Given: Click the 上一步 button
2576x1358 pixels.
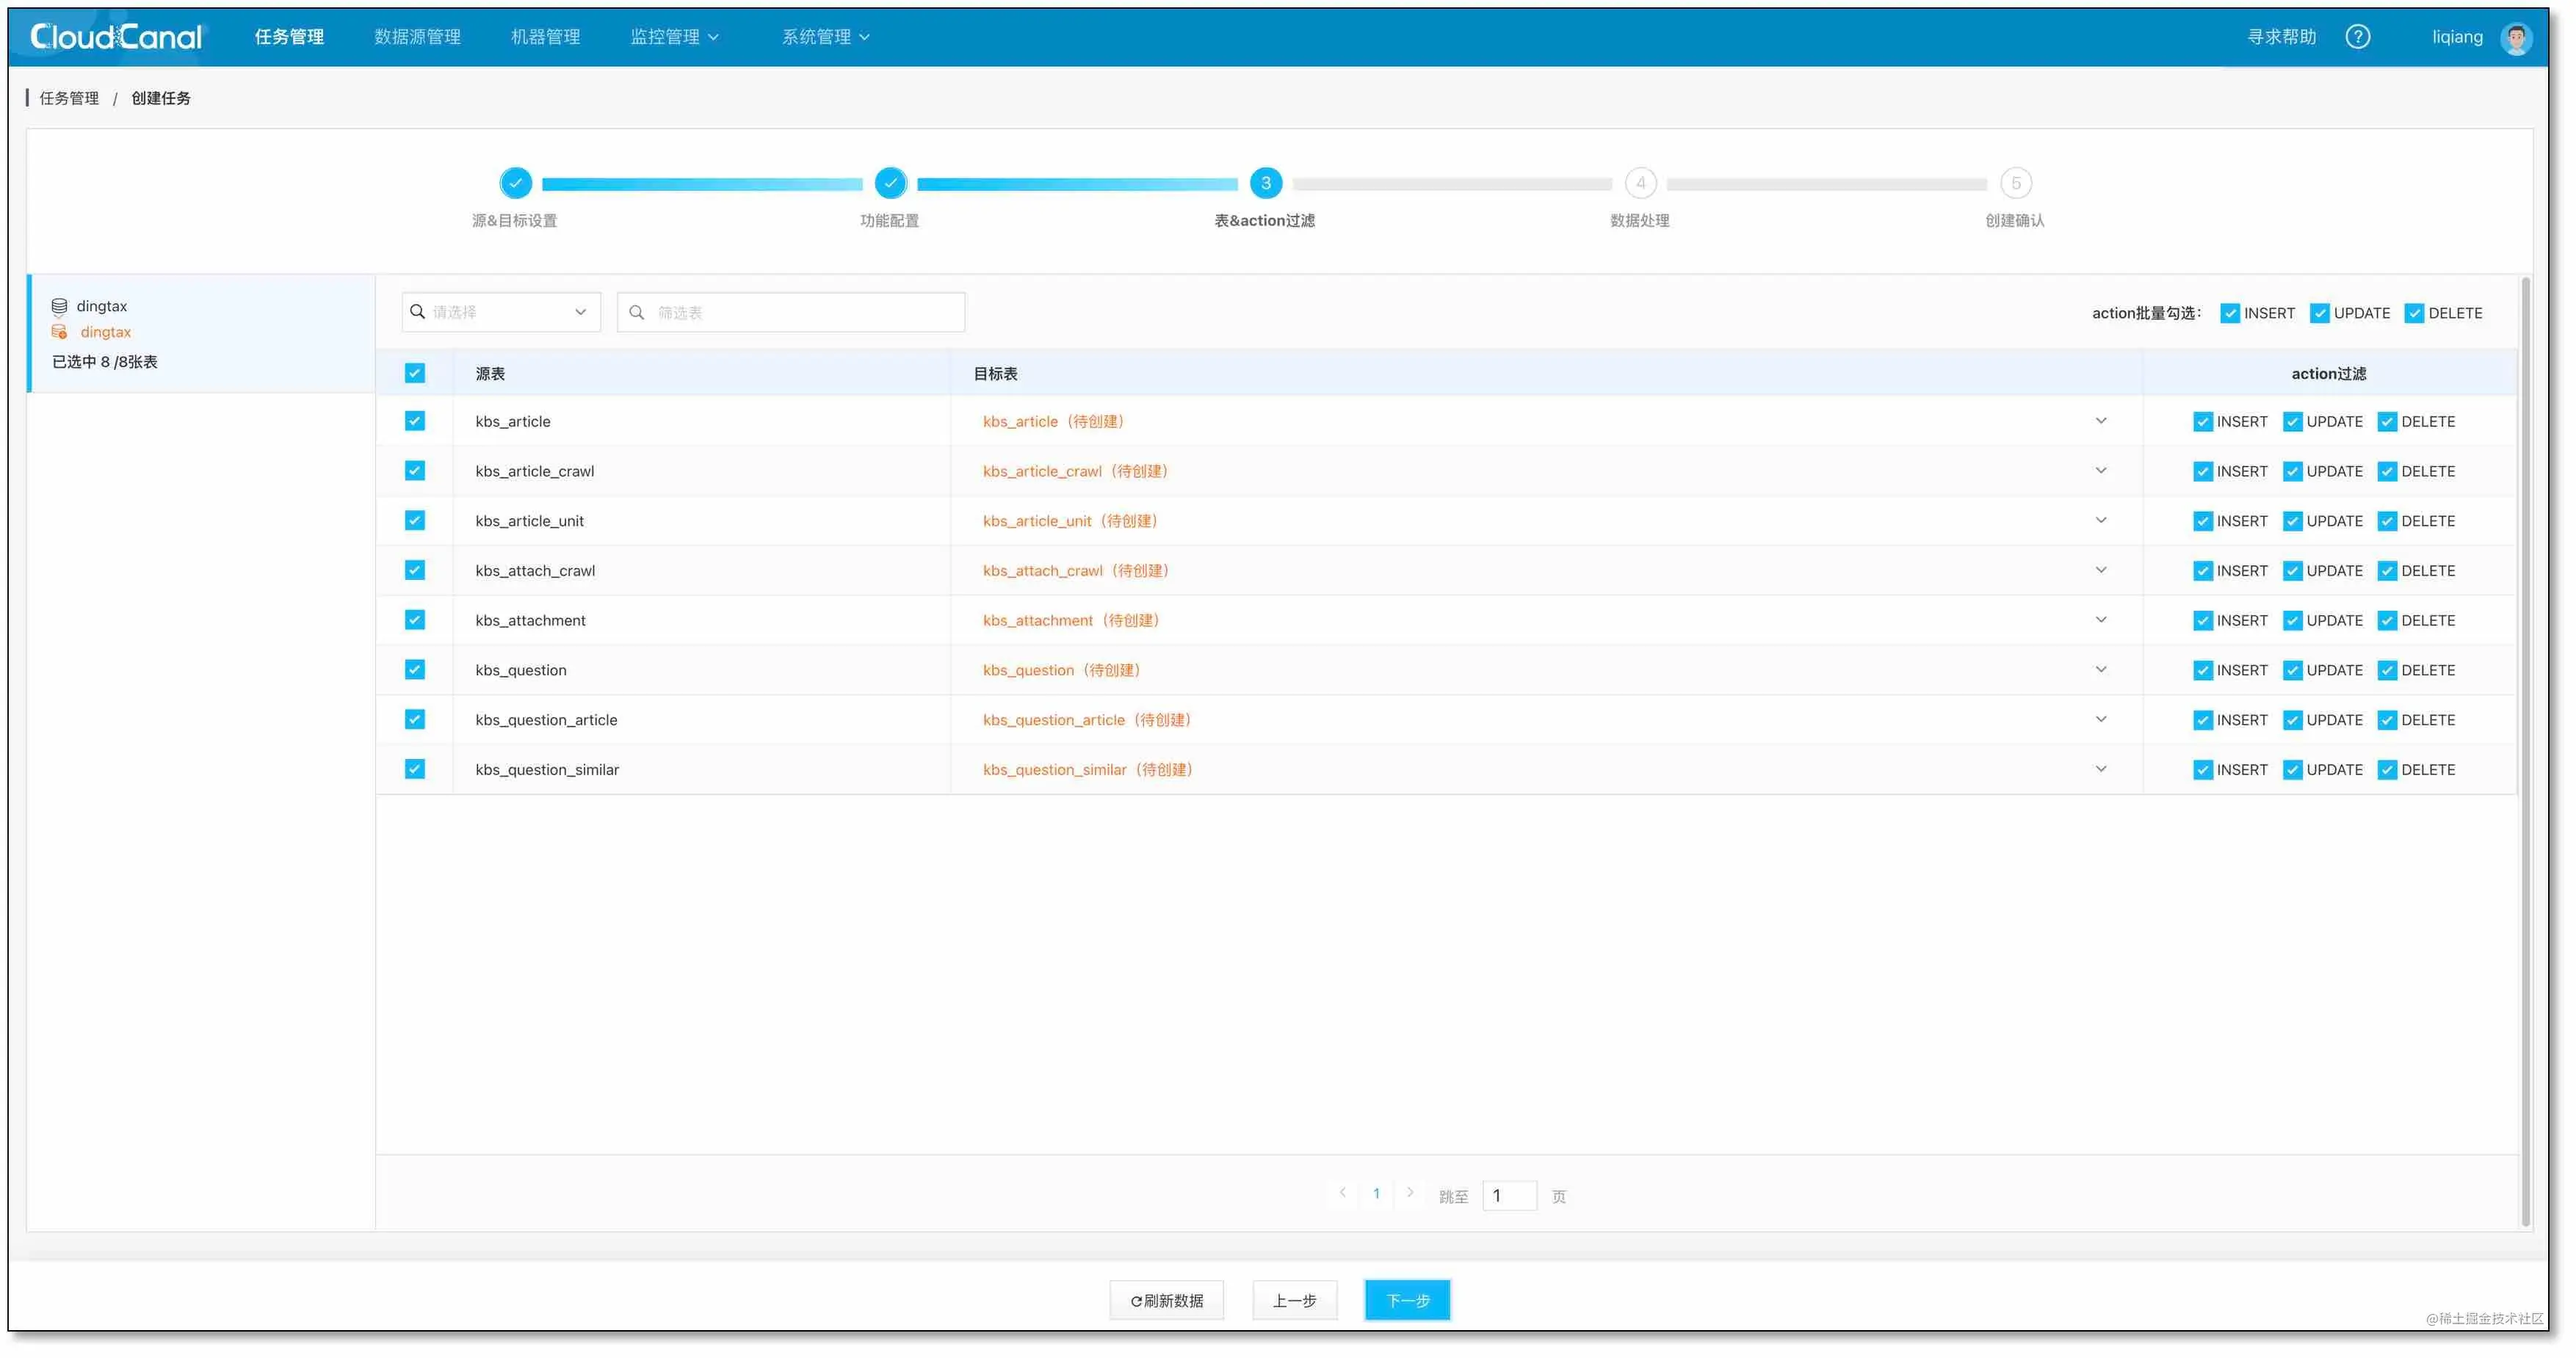Looking at the screenshot, I should click(1294, 1300).
